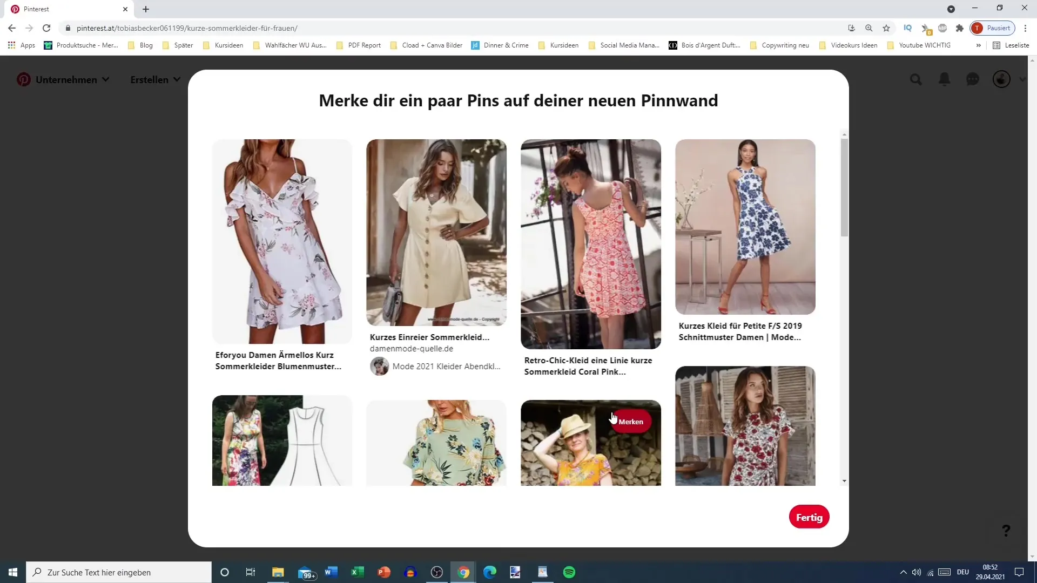1037x583 pixels.
Task: Click the install app icon in address bar
Action: [852, 28]
